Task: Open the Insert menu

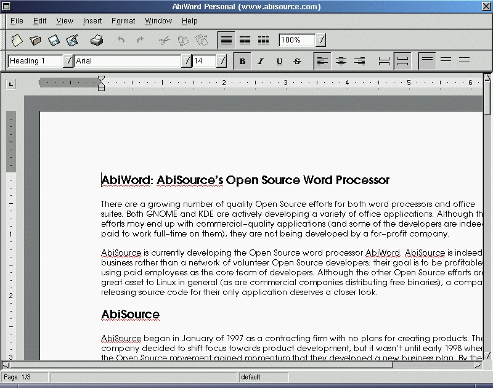Action: point(92,20)
